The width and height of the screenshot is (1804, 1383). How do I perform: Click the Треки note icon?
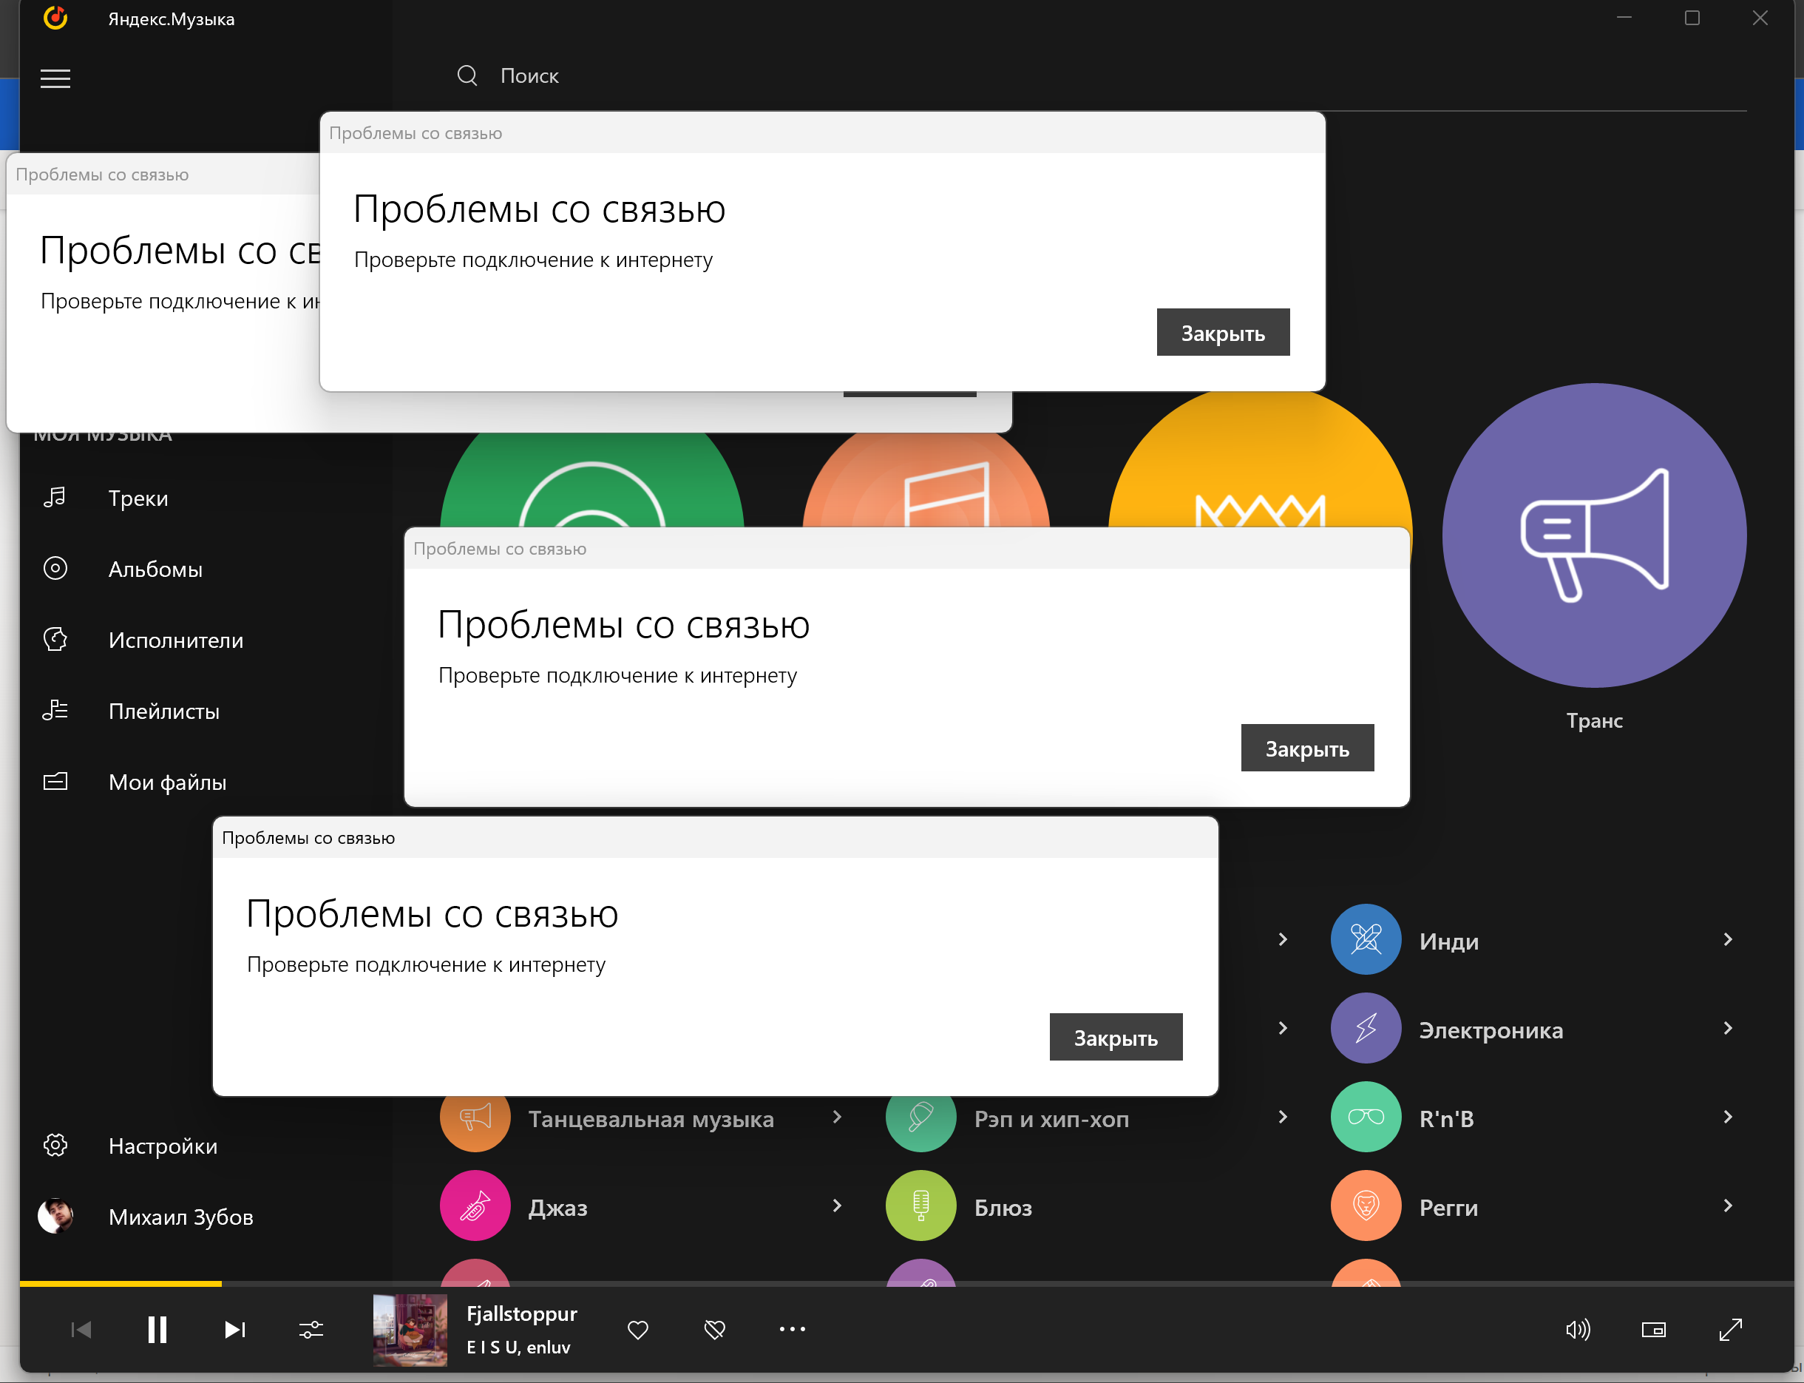point(55,497)
